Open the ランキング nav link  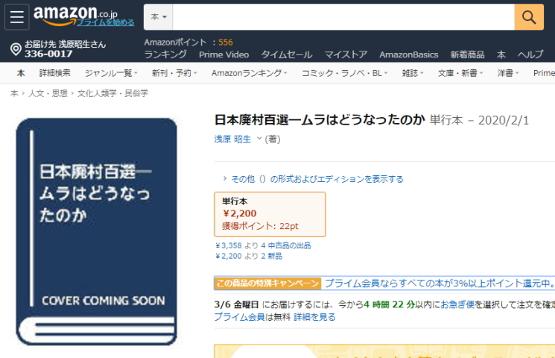click(x=165, y=54)
